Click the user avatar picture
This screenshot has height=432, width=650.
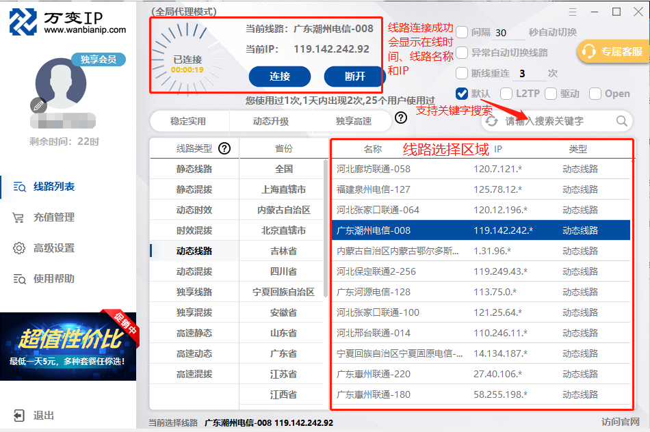(x=61, y=84)
